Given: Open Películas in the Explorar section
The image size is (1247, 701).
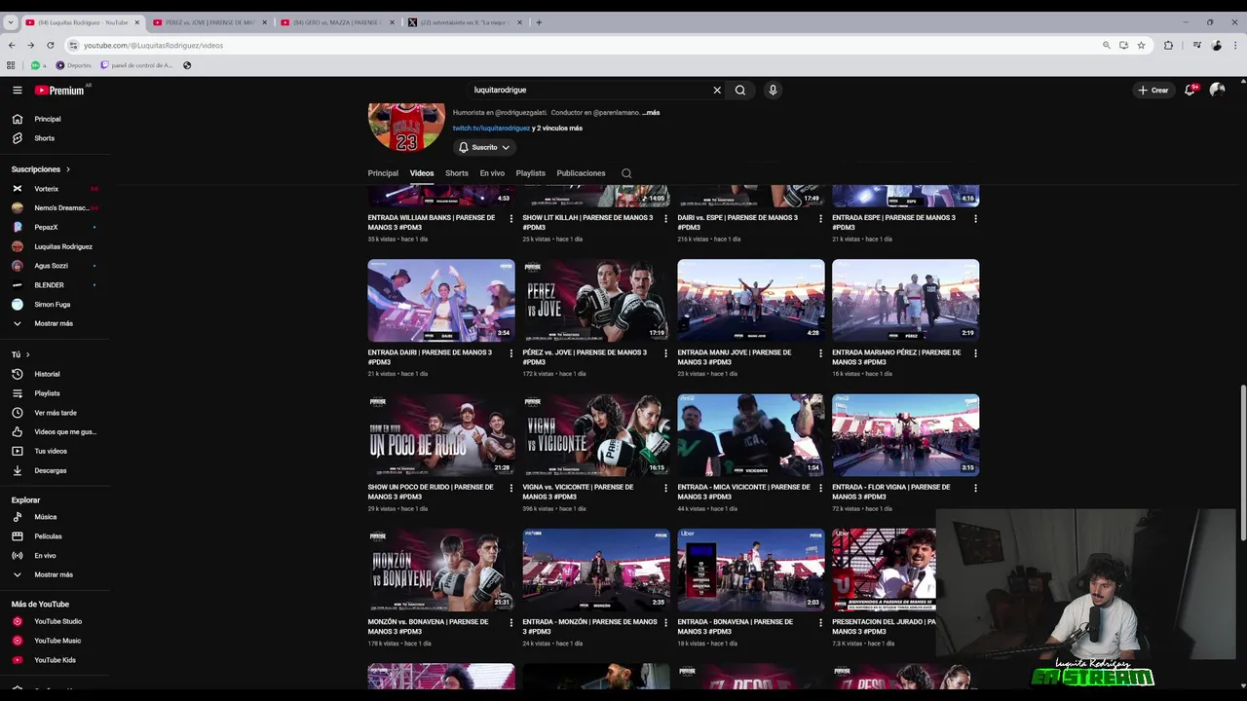Looking at the screenshot, I should click(48, 536).
